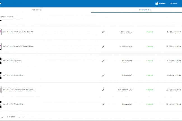Click Finished status of 1.5.13.19 Small - Liver
This screenshot has height=121, width=182.
coord(150,104)
